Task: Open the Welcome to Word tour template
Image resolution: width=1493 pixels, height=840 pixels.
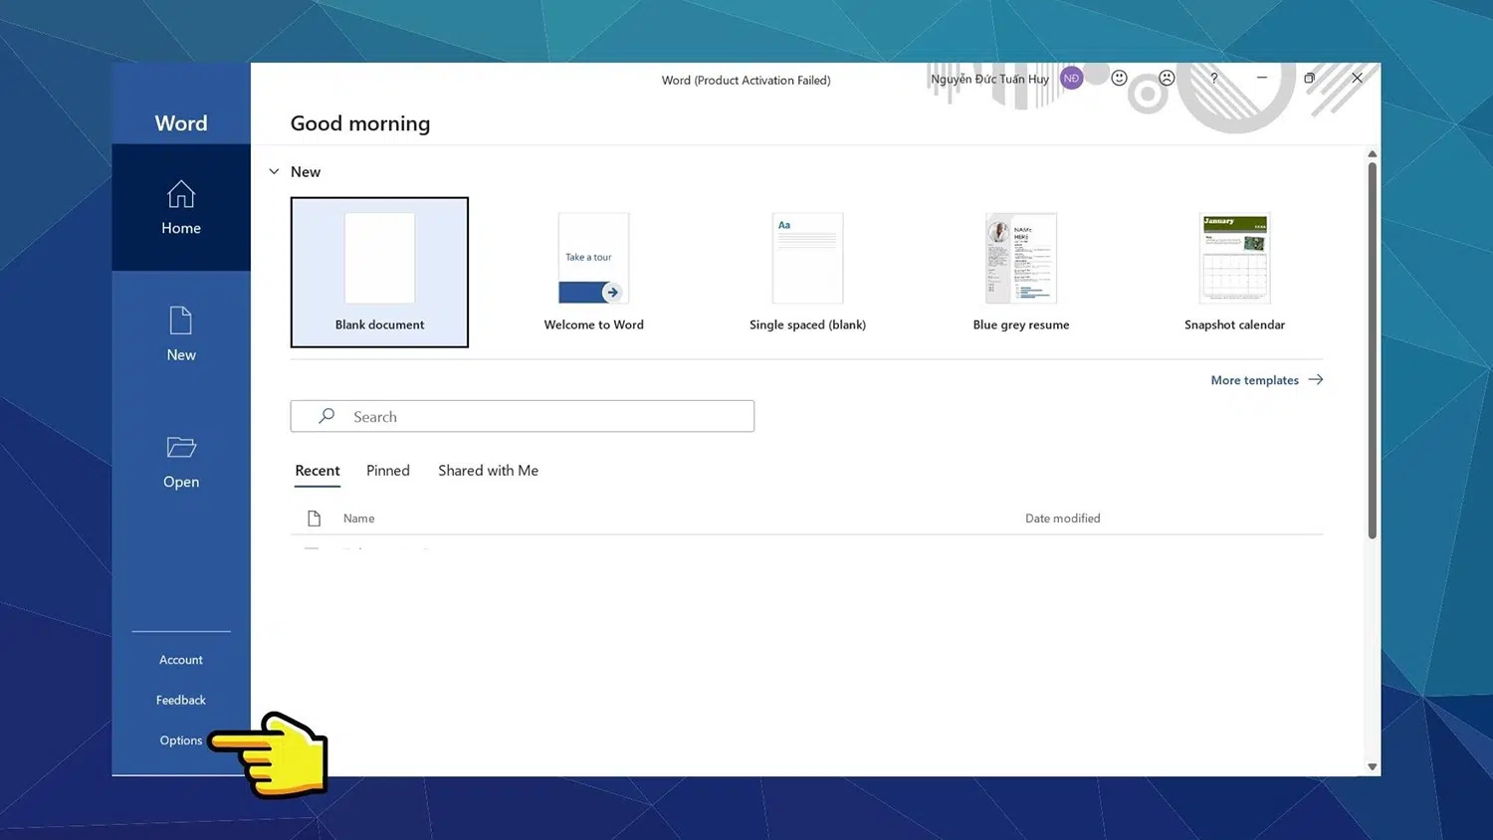Action: 593,272
